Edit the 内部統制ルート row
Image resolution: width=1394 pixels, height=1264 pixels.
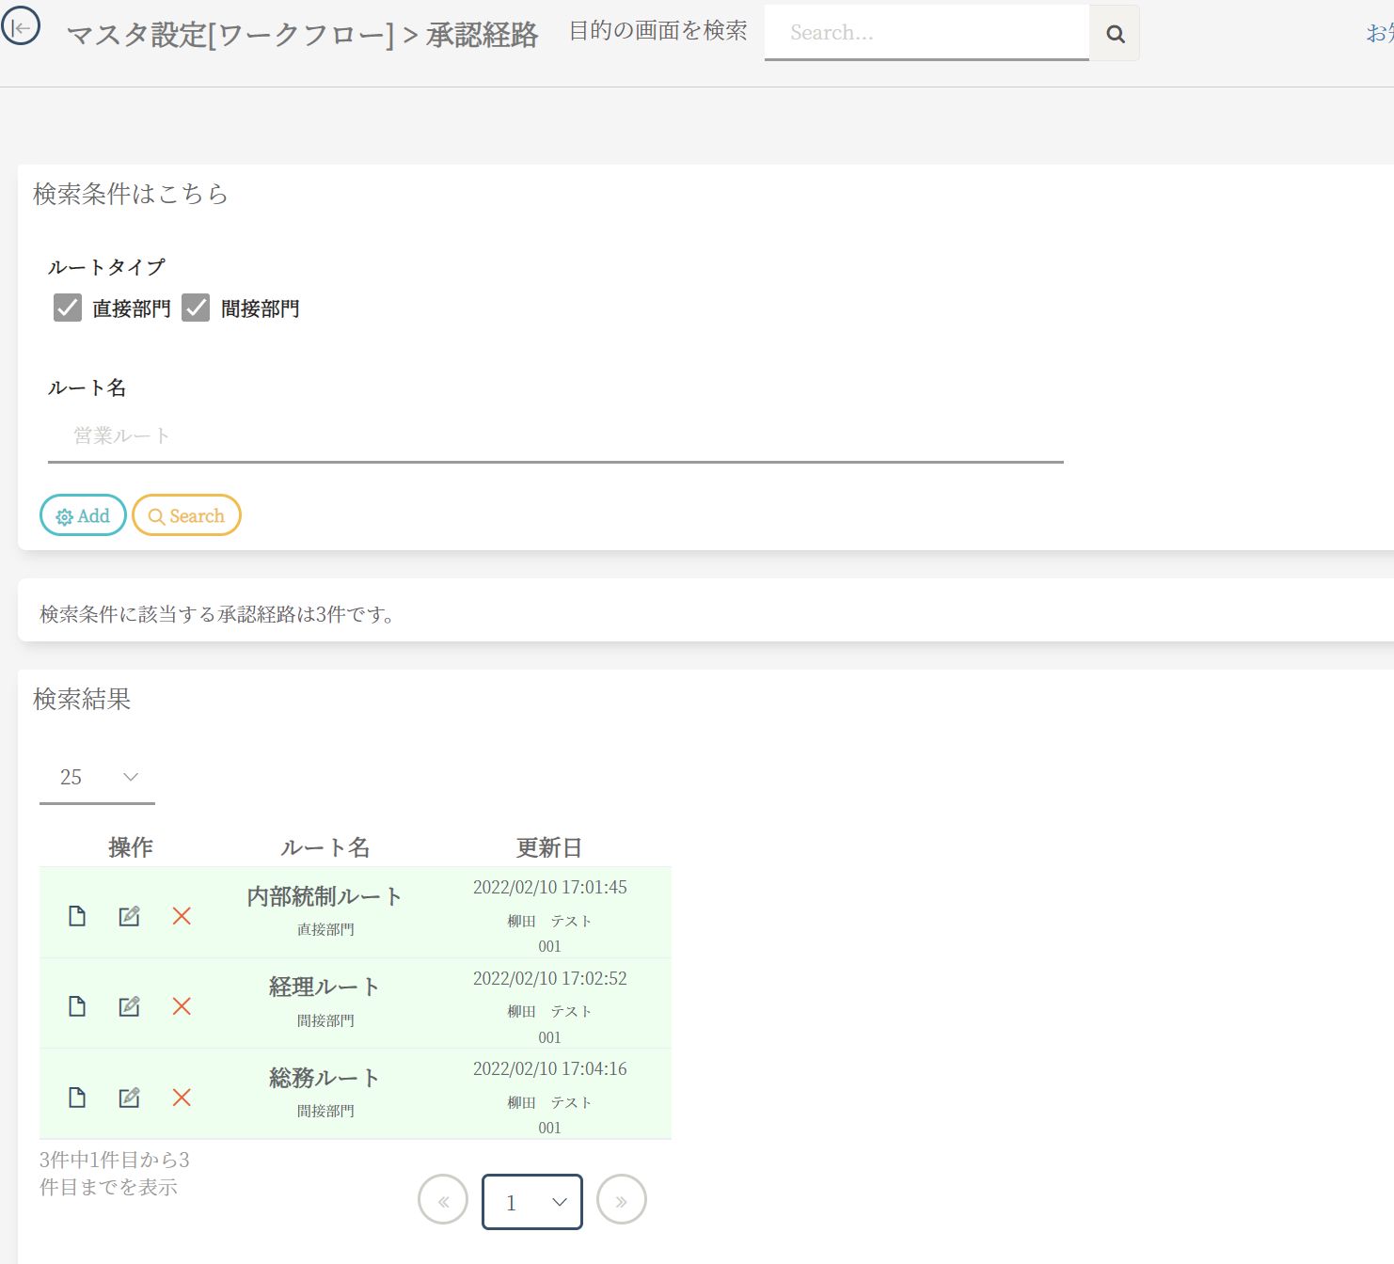tap(129, 916)
